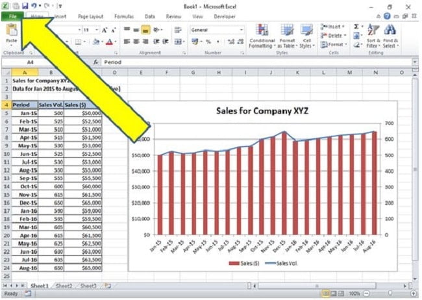
Task: Click the macro recording icon in status bar
Action: pos(28,294)
